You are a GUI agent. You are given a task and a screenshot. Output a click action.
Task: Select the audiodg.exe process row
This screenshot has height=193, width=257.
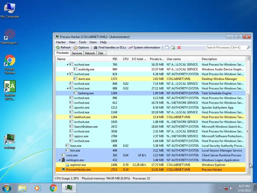pos(151,69)
